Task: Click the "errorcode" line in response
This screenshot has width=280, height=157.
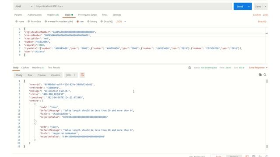Action: (45, 88)
